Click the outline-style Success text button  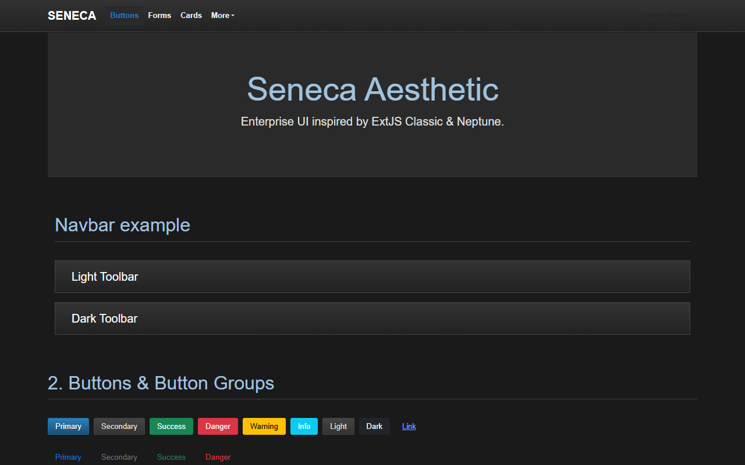coord(171,457)
